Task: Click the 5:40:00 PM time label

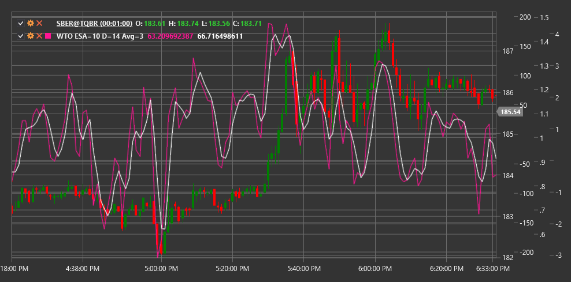Action: (x=303, y=269)
